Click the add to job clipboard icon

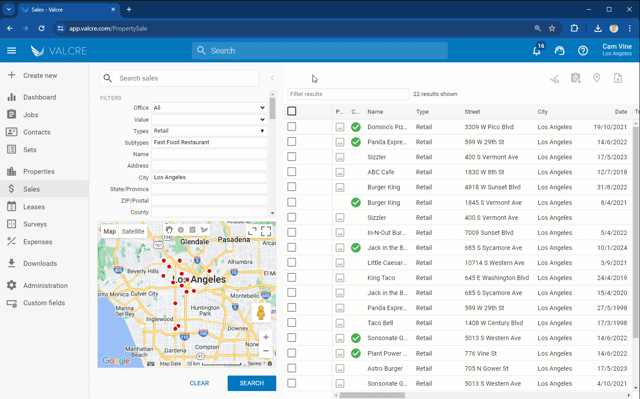(x=575, y=78)
